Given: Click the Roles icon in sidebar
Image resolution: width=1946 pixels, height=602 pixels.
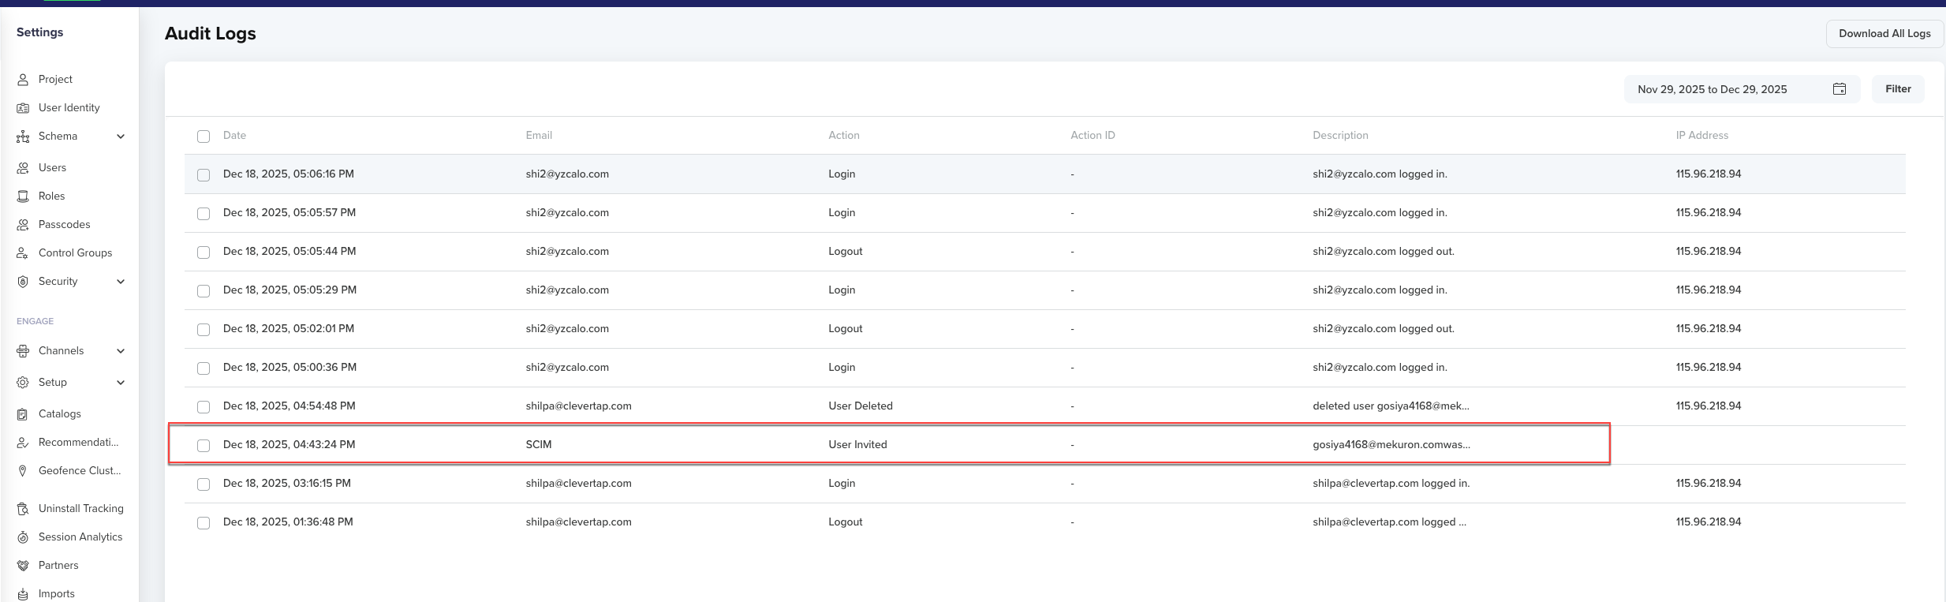Looking at the screenshot, I should [23, 196].
